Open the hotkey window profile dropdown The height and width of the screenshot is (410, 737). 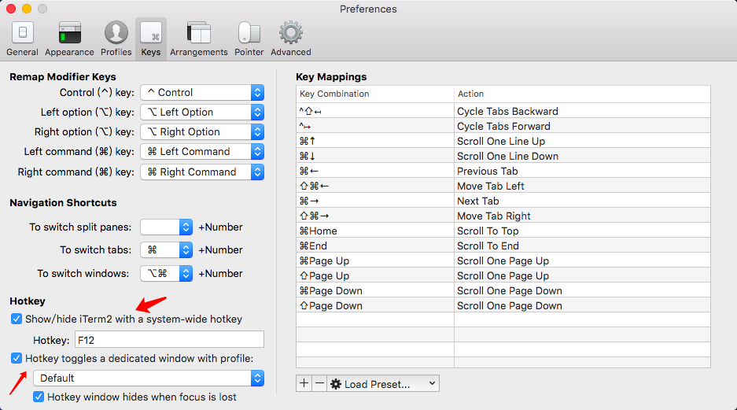coord(148,379)
